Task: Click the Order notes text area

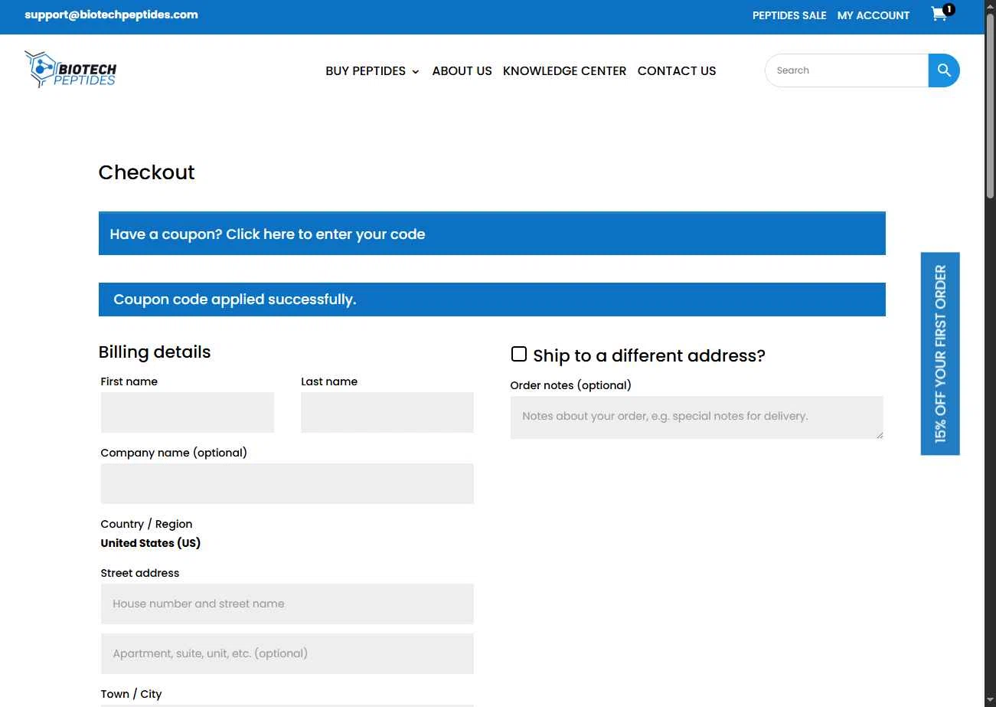Action: pos(697,417)
